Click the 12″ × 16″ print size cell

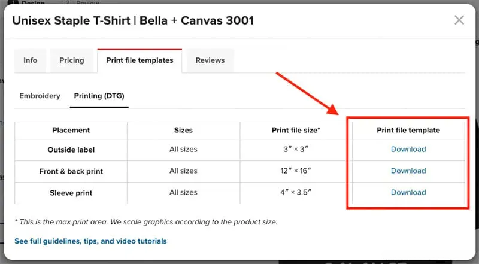tap(296, 171)
